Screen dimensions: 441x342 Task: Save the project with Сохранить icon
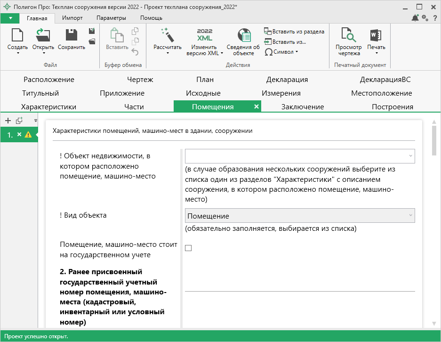(x=72, y=36)
